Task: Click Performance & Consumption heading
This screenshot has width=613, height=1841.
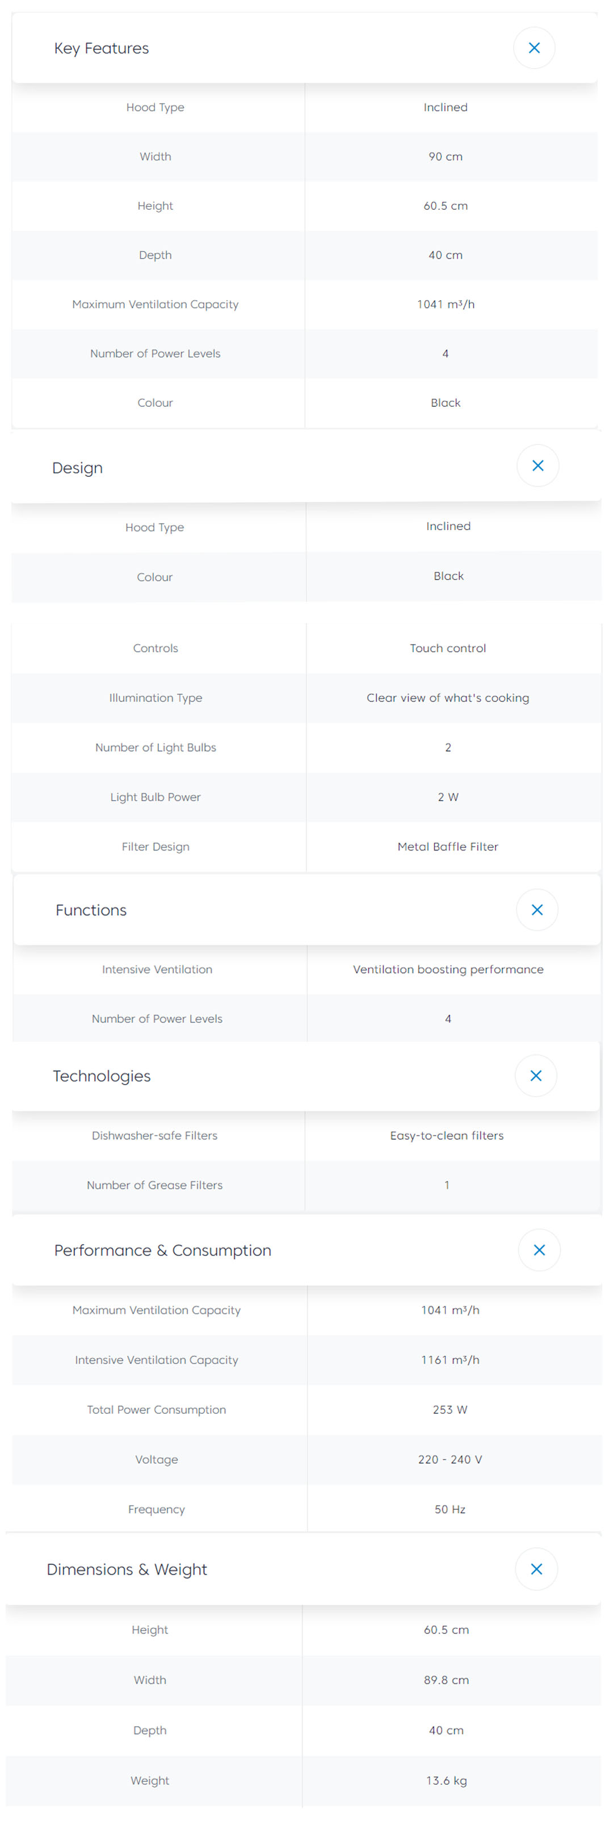Action: pyautogui.click(x=163, y=1251)
